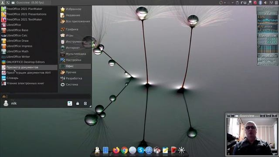The height and width of the screenshot is (157, 279).
Task: Launch Firefox from the dock
Action: 116,150
